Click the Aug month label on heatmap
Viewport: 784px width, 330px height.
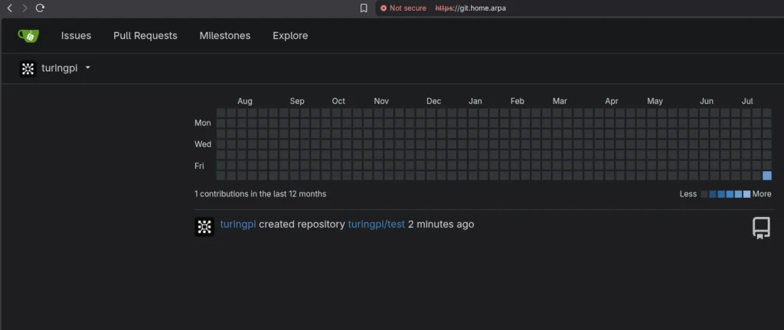pyautogui.click(x=245, y=101)
